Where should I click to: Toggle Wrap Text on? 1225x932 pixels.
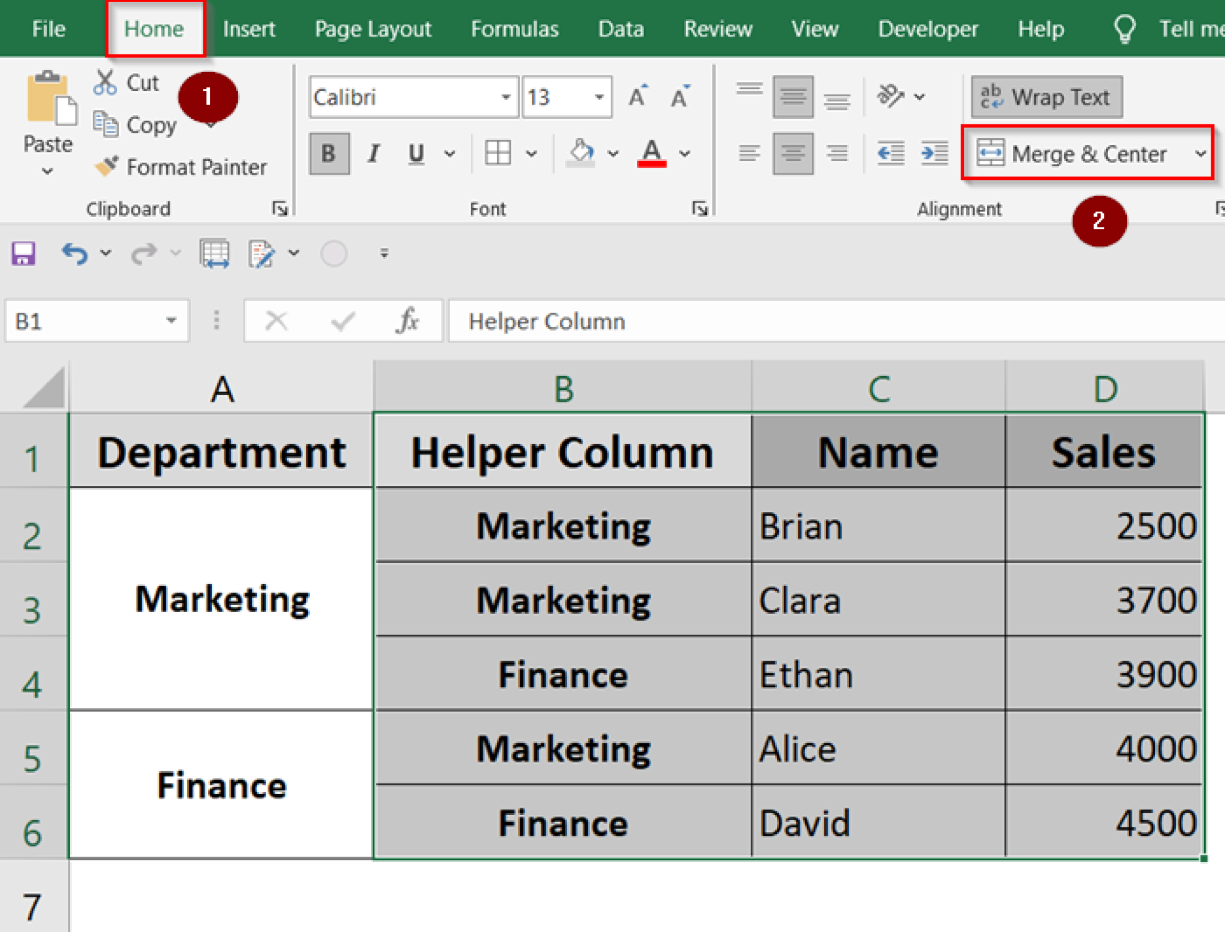coord(1046,97)
